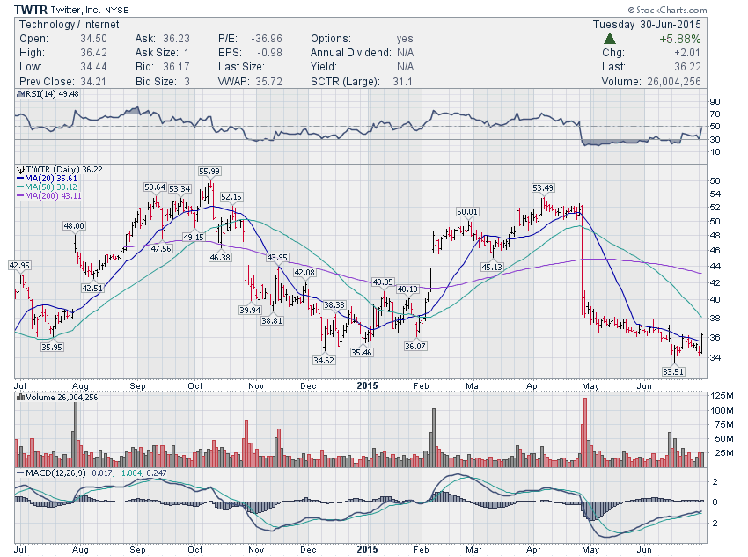
Task: Click the Annual Dividend N/A value
Action: [x=405, y=53]
